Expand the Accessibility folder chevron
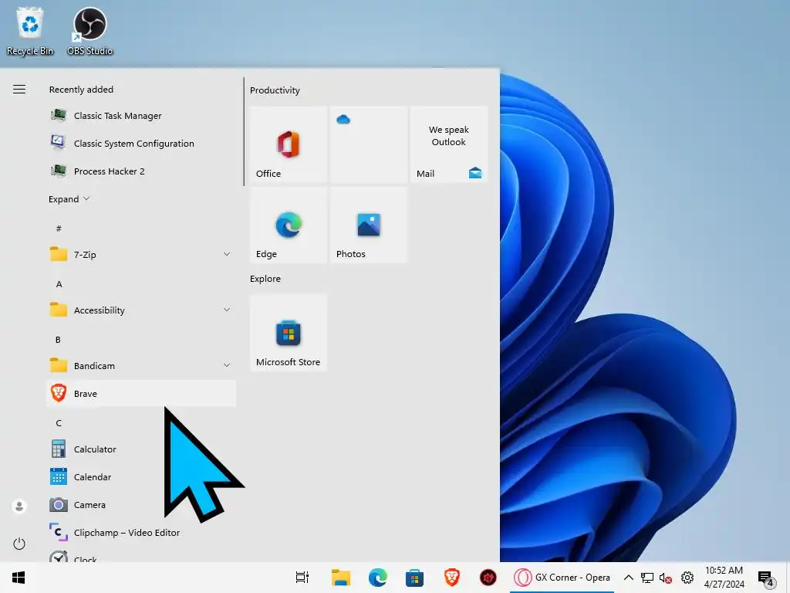This screenshot has height=593, width=790. click(227, 309)
